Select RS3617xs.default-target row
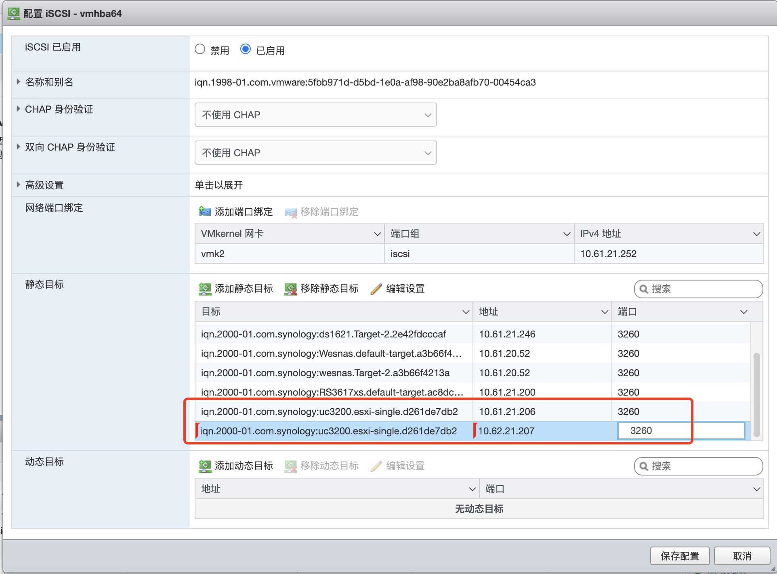 click(x=472, y=392)
